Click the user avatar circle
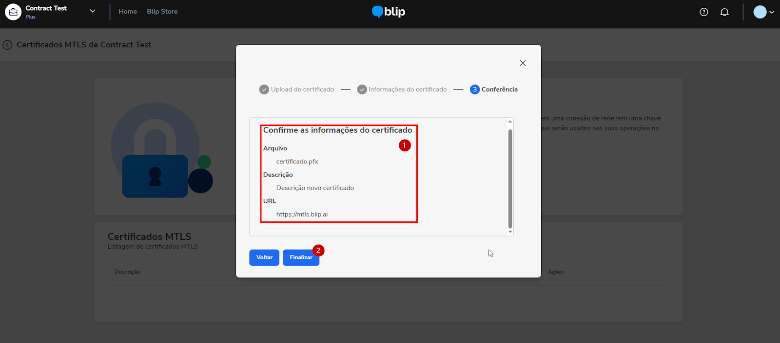780x343 pixels. [x=760, y=12]
